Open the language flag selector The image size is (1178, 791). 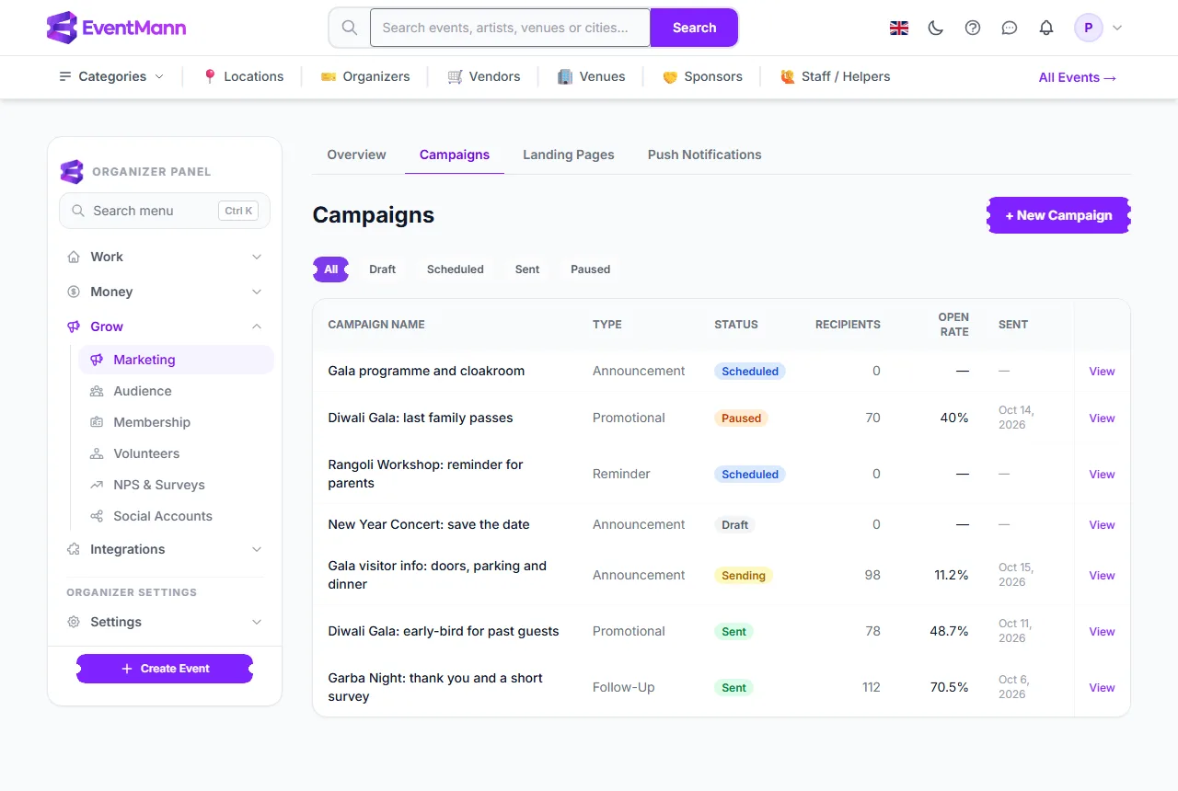point(899,28)
